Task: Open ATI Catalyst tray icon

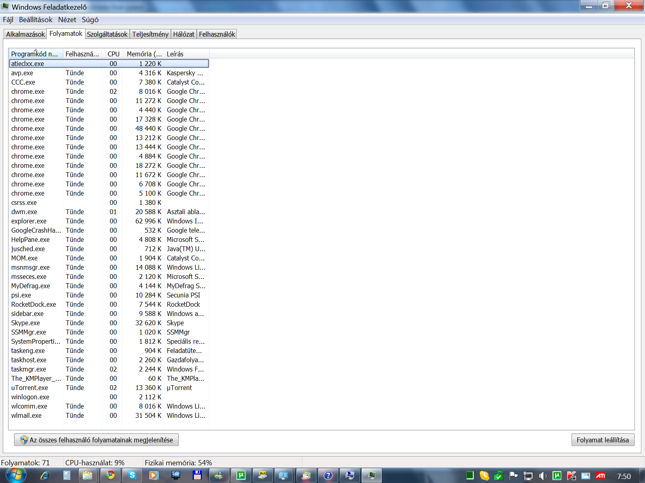Action: tap(600, 476)
